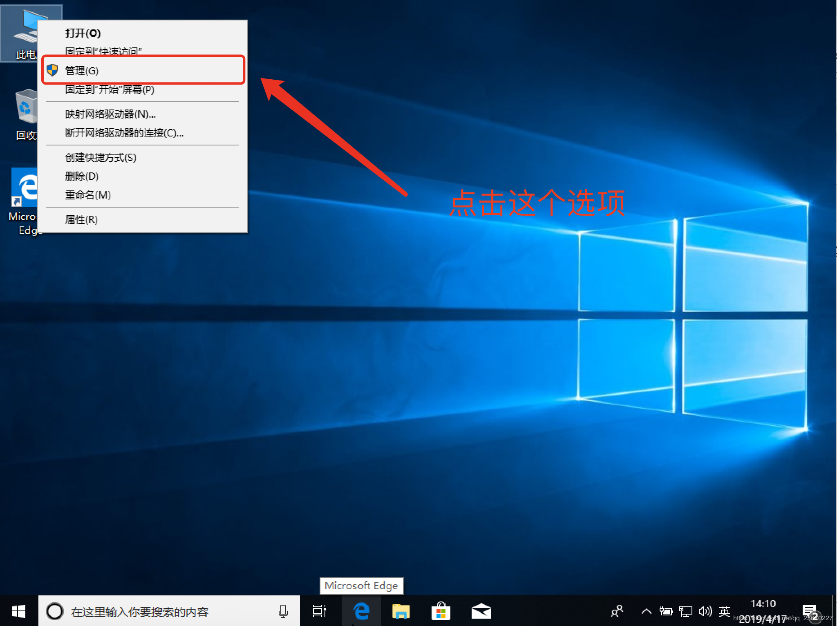Screen dimensions: 837x626
Task: Choose 属性(R) from the context menu
Action: 82,220
